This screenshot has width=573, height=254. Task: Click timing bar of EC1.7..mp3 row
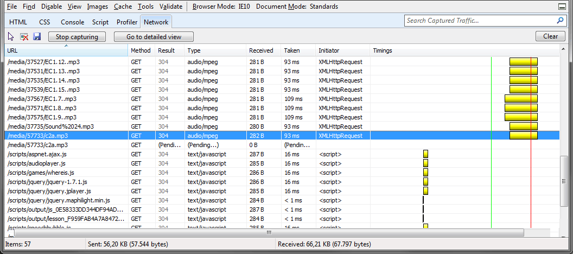[x=521, y=99]
